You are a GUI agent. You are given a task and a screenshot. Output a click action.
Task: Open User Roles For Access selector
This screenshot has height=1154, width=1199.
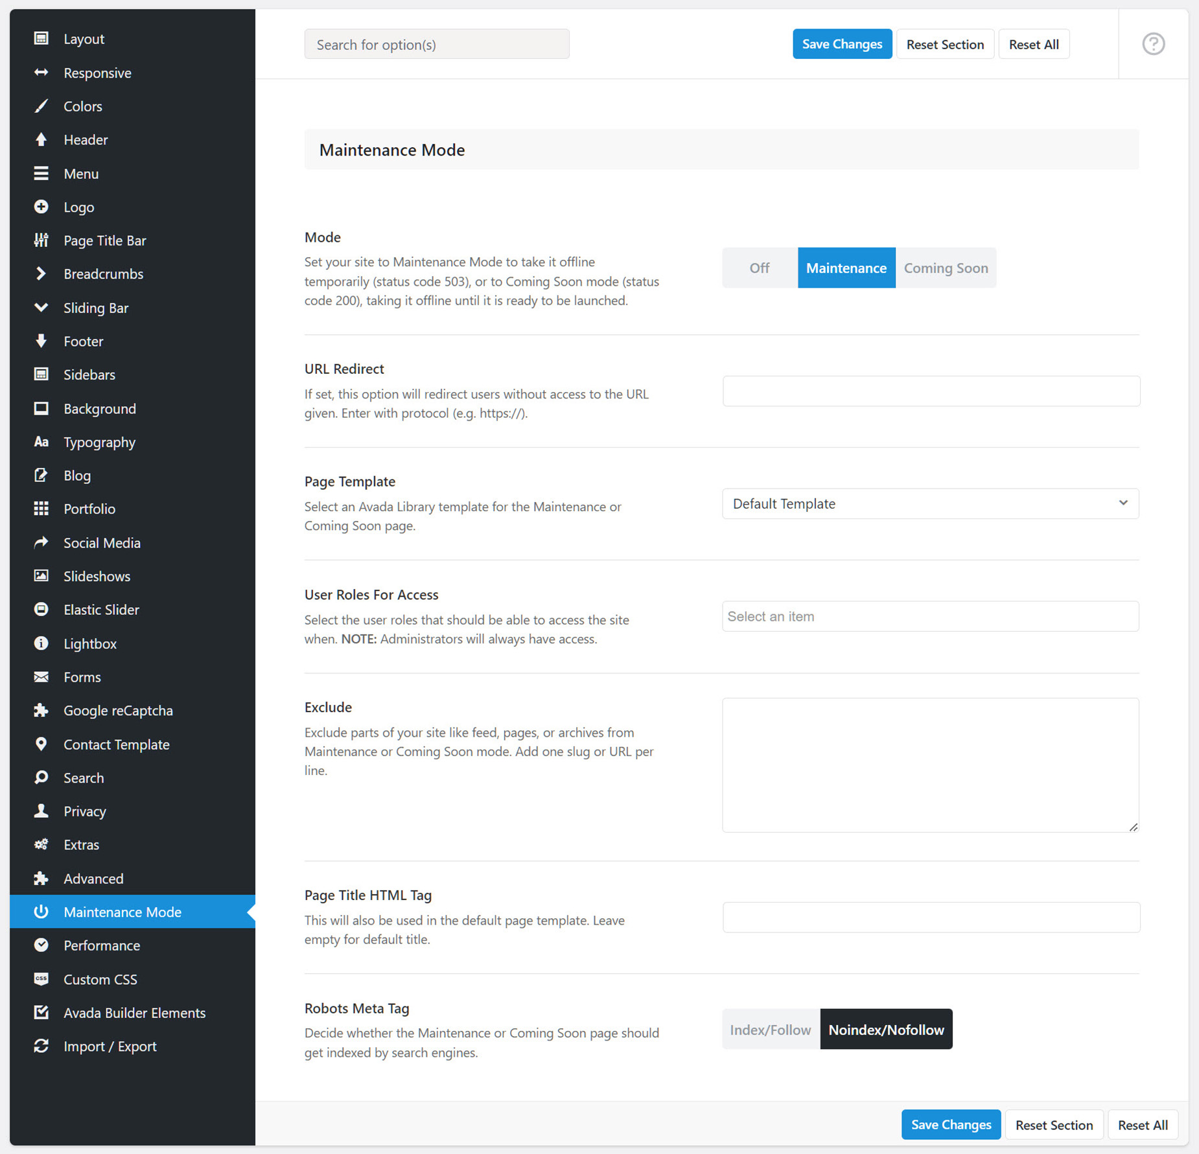tap(930, 616)
